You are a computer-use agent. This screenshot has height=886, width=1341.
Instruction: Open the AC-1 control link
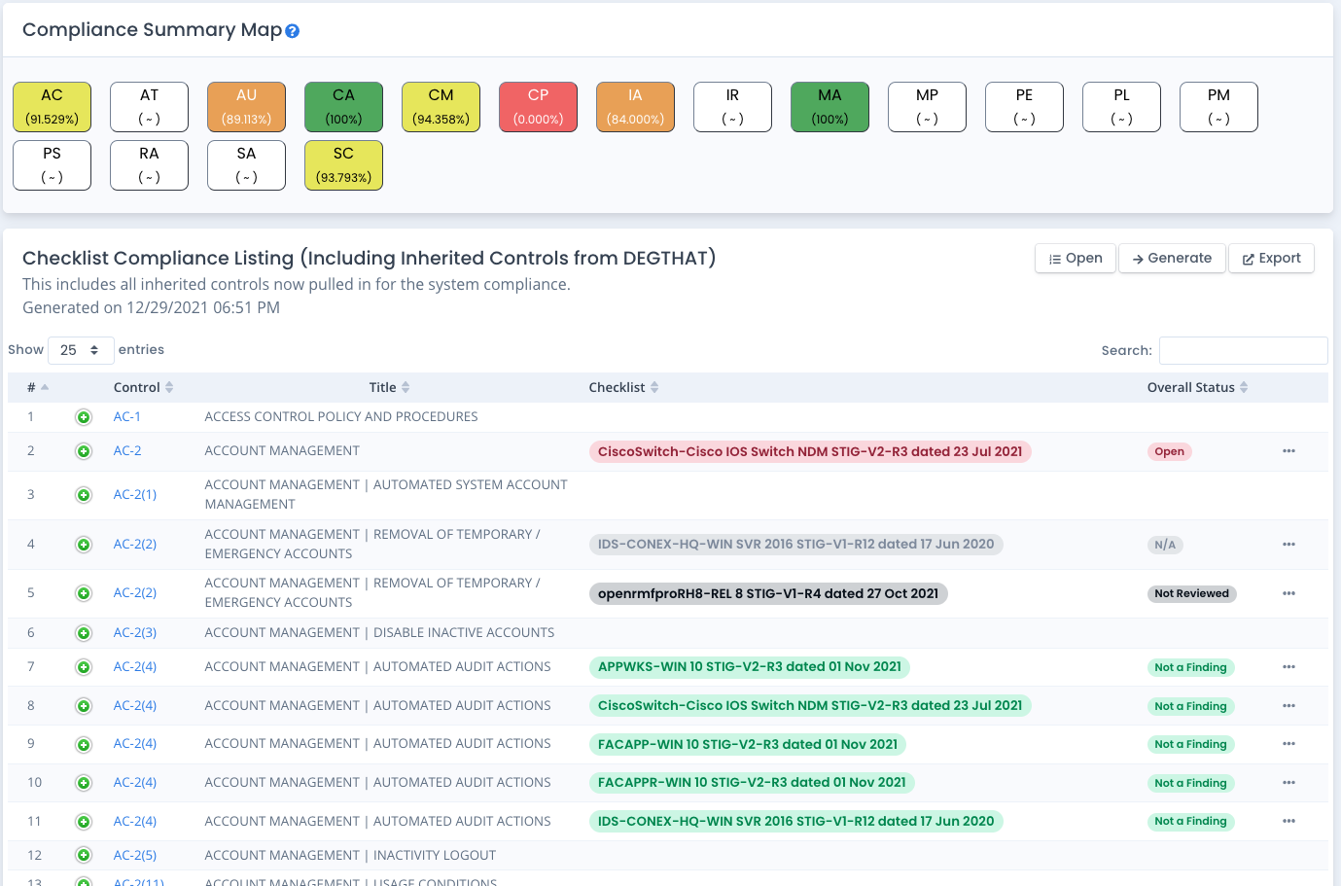[x=126, y=416]
